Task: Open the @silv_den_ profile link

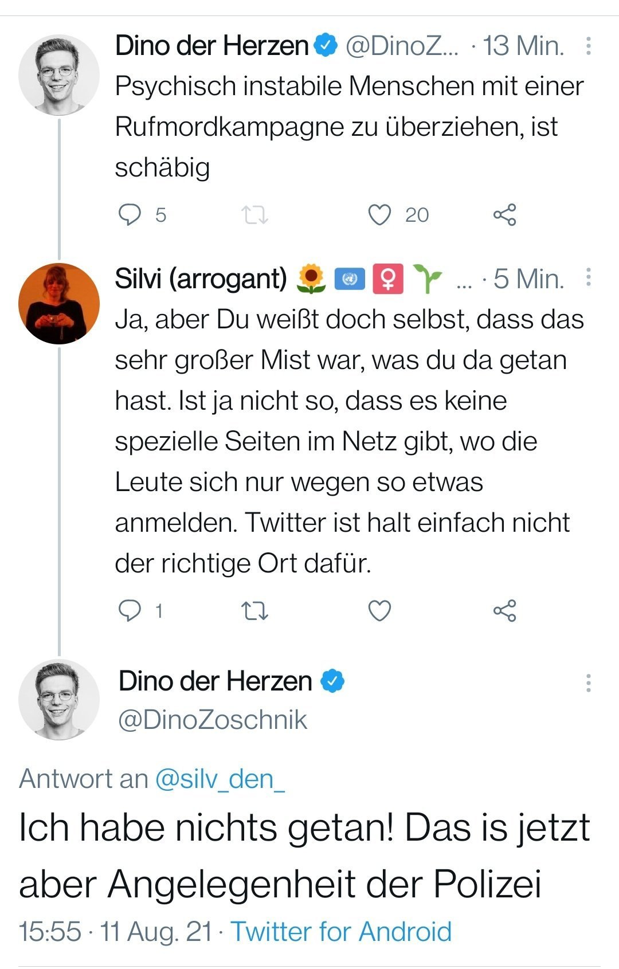Action: (x=220, y=779)
